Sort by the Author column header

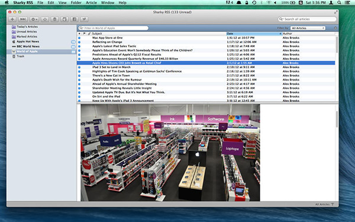(308, 34)
